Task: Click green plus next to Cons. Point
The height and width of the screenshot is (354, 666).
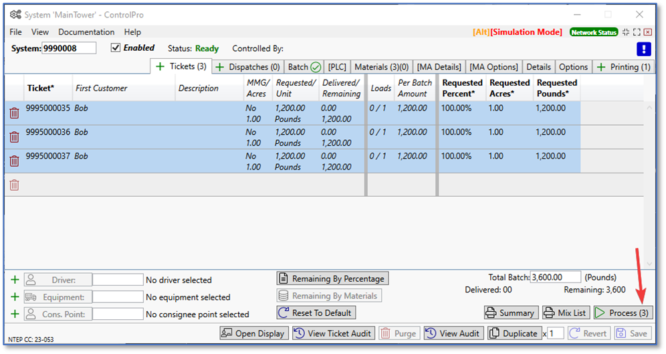Action: 15,314
